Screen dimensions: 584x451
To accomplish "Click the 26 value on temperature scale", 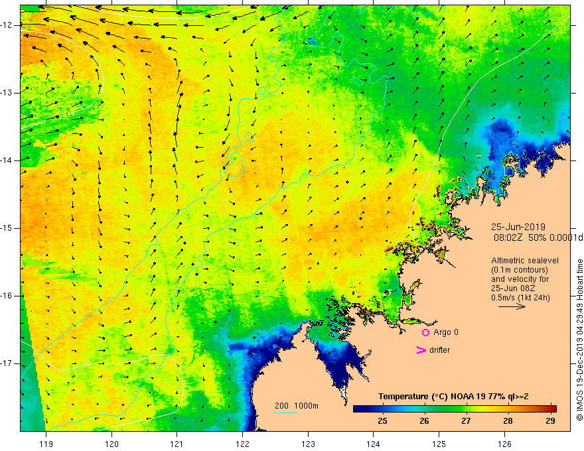I will [424, 421].
